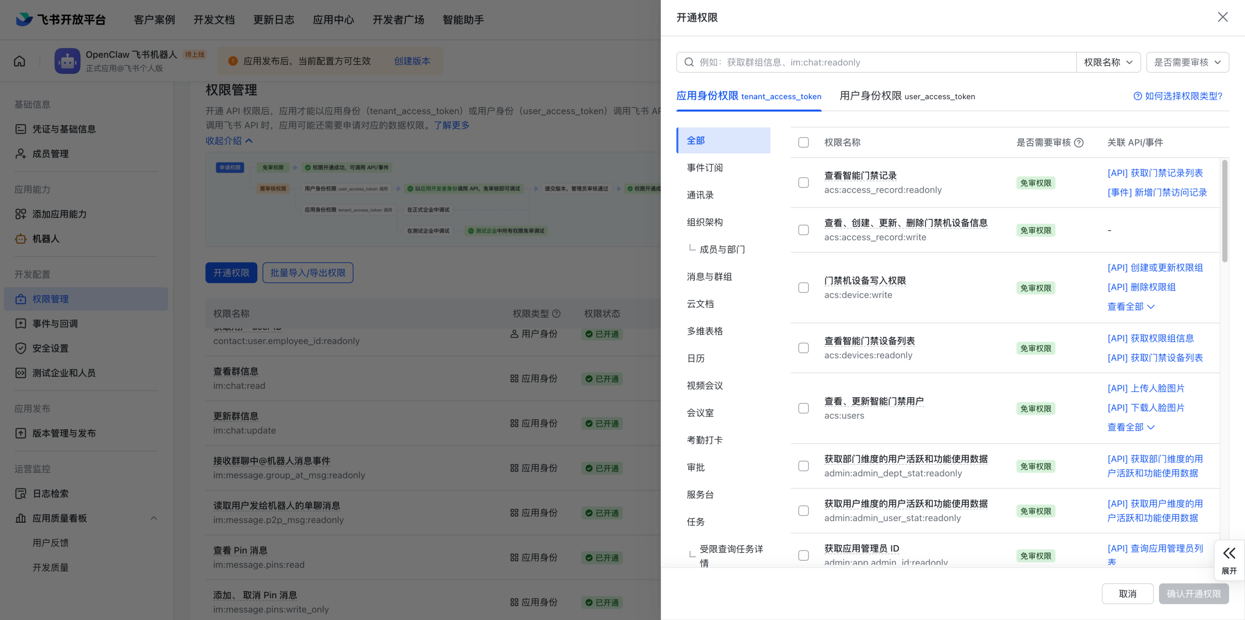This screenshot has width=1245, height=620.
Task: Select the 机器人 icon in the sidebar
Action: [20, 239]
